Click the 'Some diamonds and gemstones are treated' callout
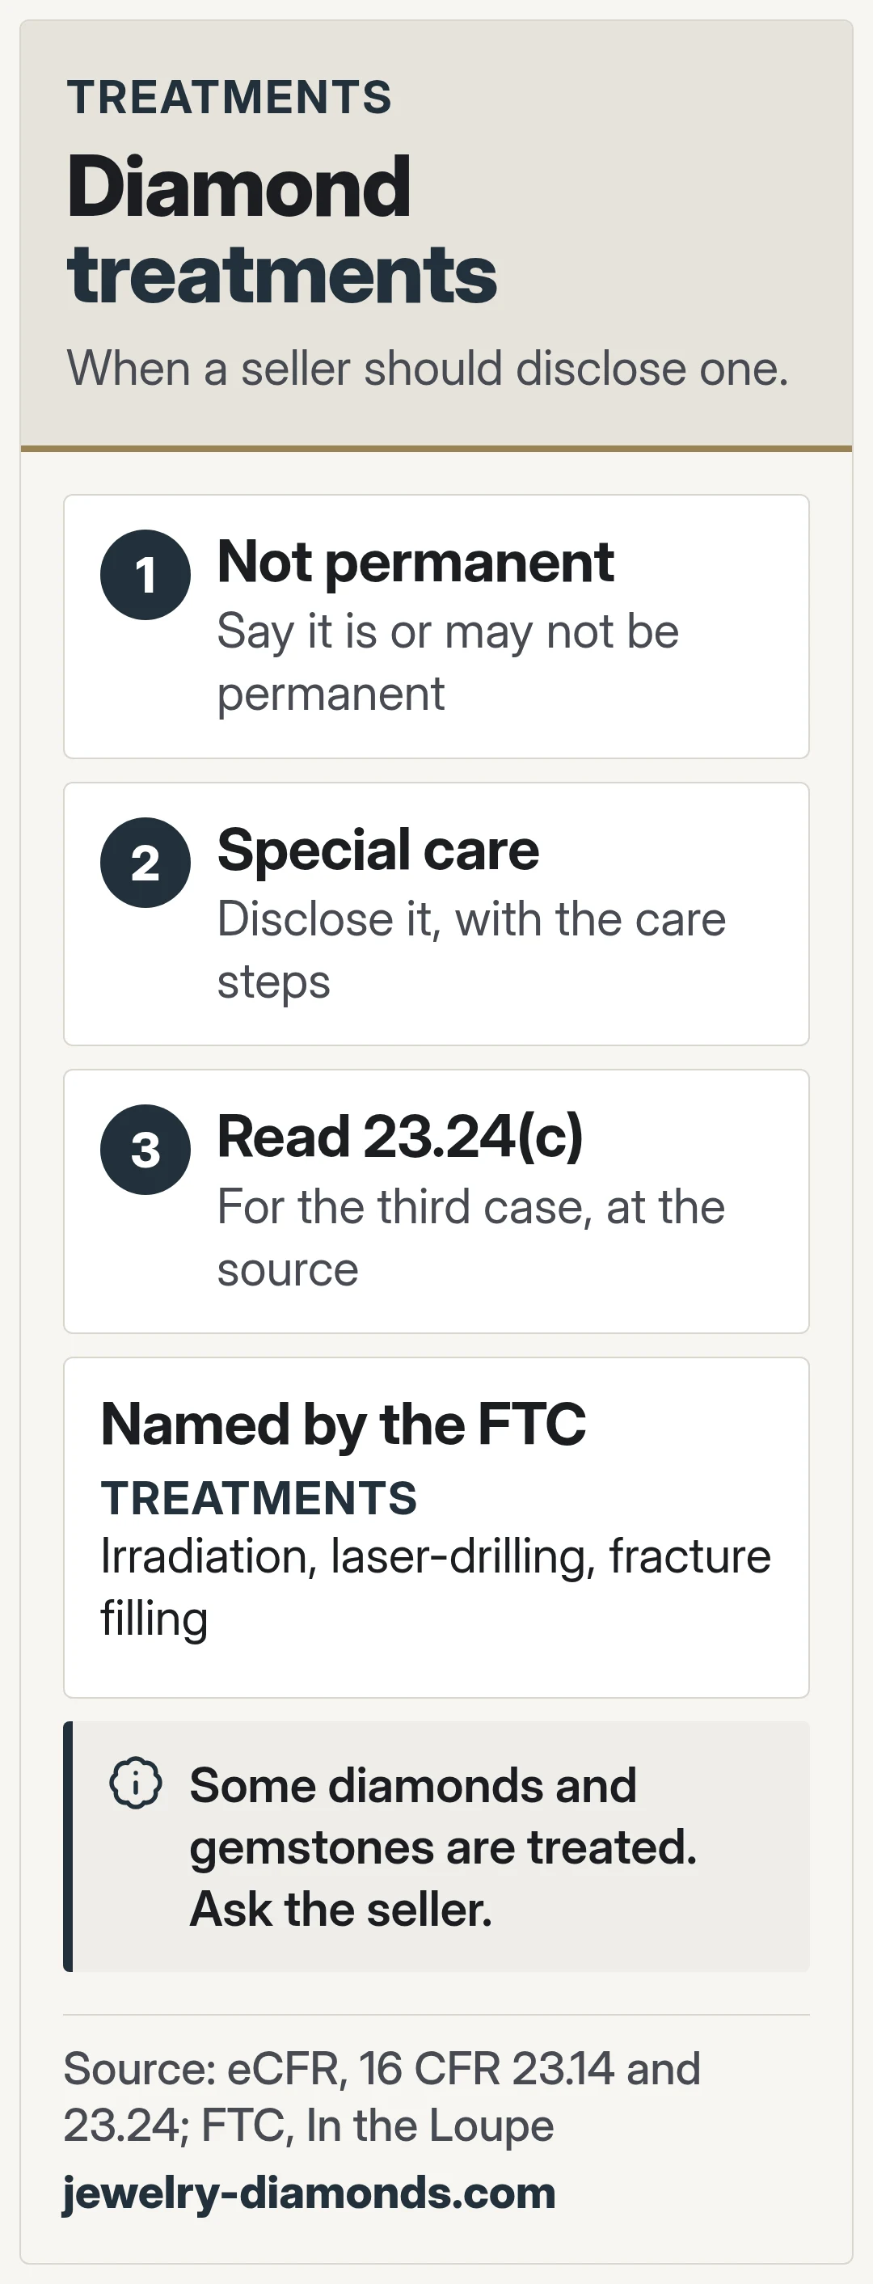 point(436,1846)
